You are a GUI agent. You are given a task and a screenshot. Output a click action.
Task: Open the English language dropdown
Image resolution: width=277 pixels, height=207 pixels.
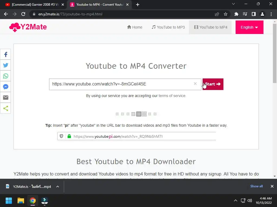[x=249, y=27]
